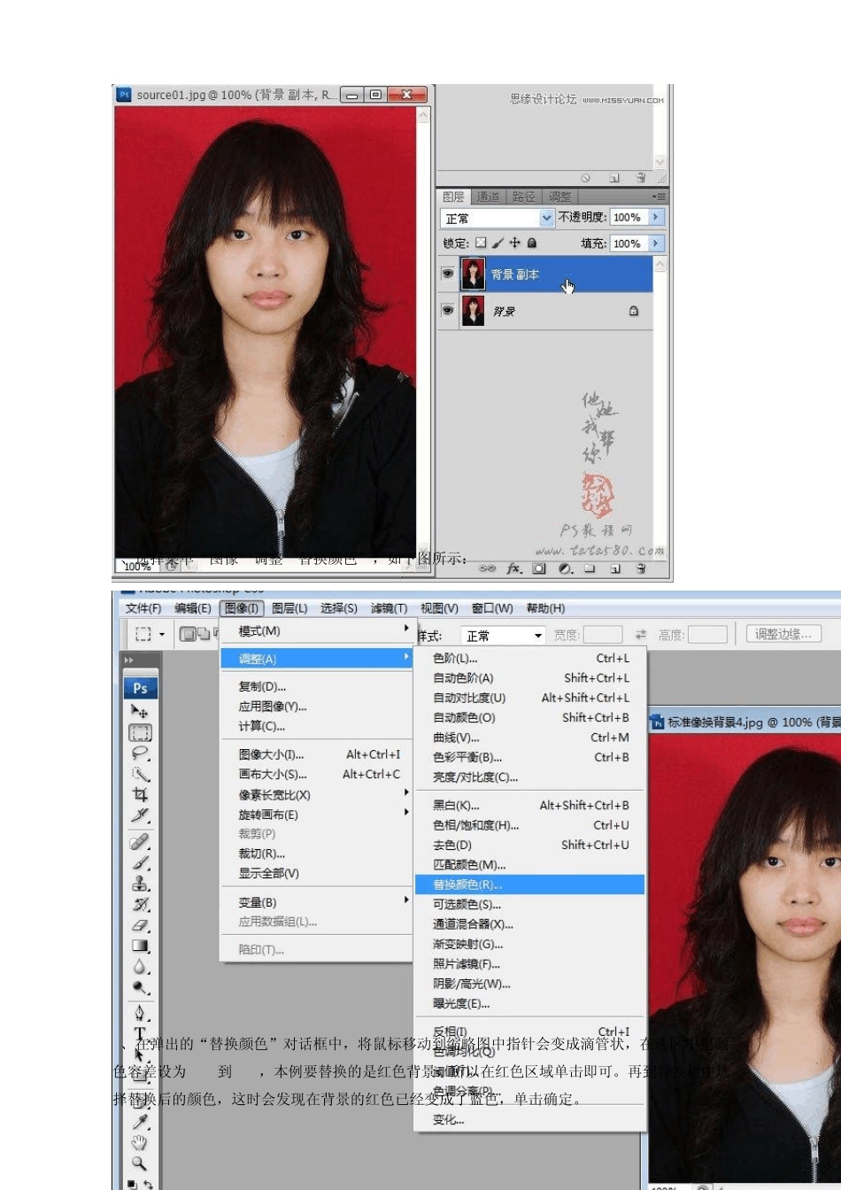This screenshot has width=841, height=1190.
Task: Add a layer mask
Action: pyautogui.click(x=539, y=568)
